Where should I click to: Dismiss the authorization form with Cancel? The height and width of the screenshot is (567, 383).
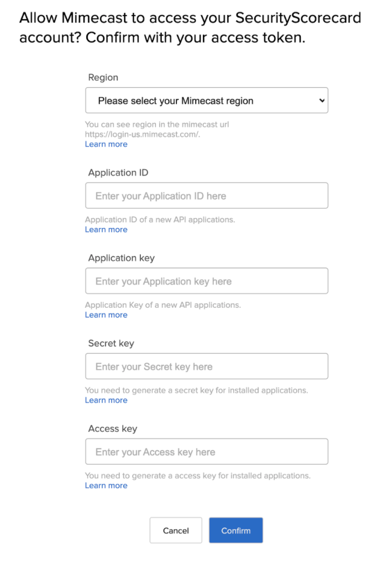pos(175,530)
